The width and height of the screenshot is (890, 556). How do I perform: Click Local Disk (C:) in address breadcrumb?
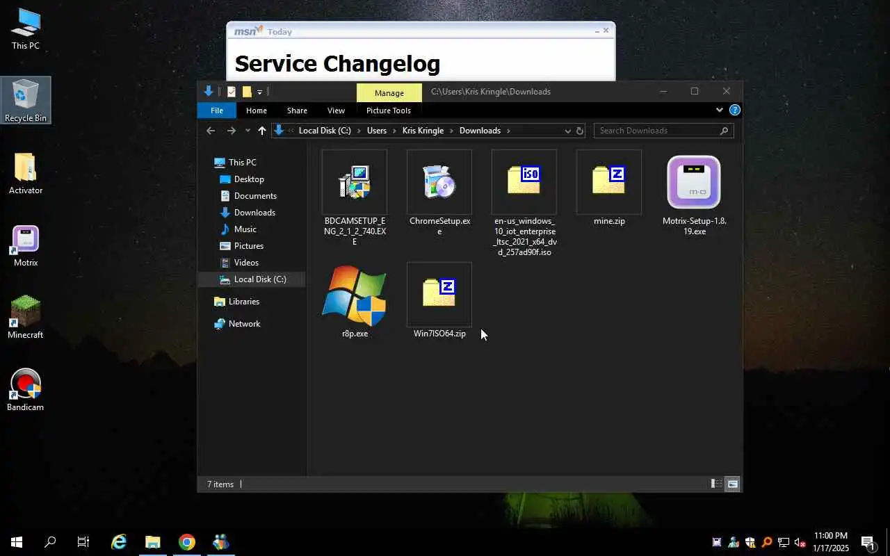click(325, 131)
